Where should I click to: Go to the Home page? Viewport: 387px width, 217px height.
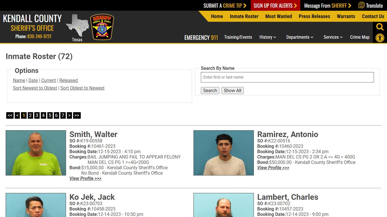217,16
